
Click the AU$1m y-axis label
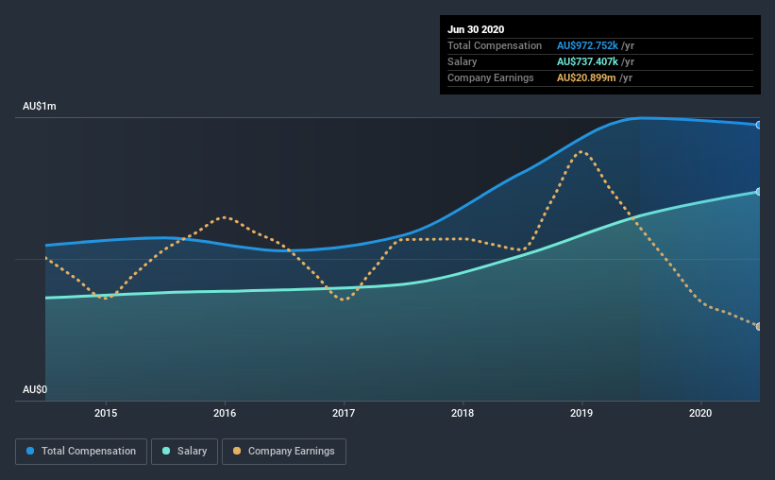pos(40,107)
